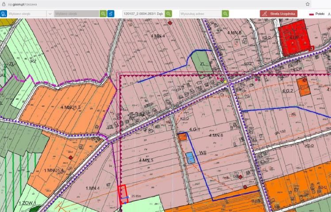Image resolution: width=331 pixels, height=212 pixels.
Task: Click the green search button beside the parcel number
Action: tap(169, 14)
